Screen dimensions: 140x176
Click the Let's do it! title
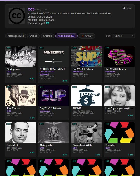pos(13,145)
